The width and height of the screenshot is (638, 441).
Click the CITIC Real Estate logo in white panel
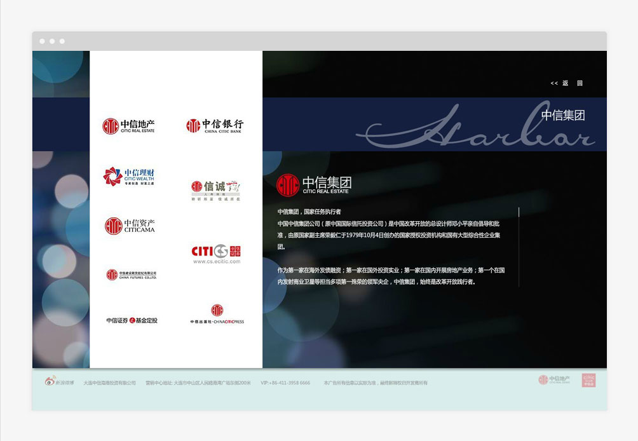tap(129, 126)
